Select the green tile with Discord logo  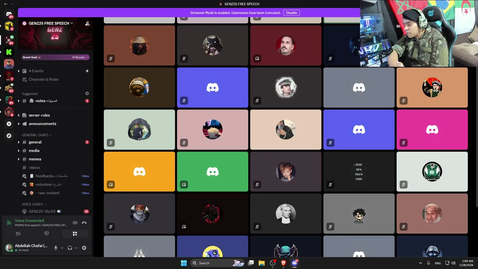point(212,171)
